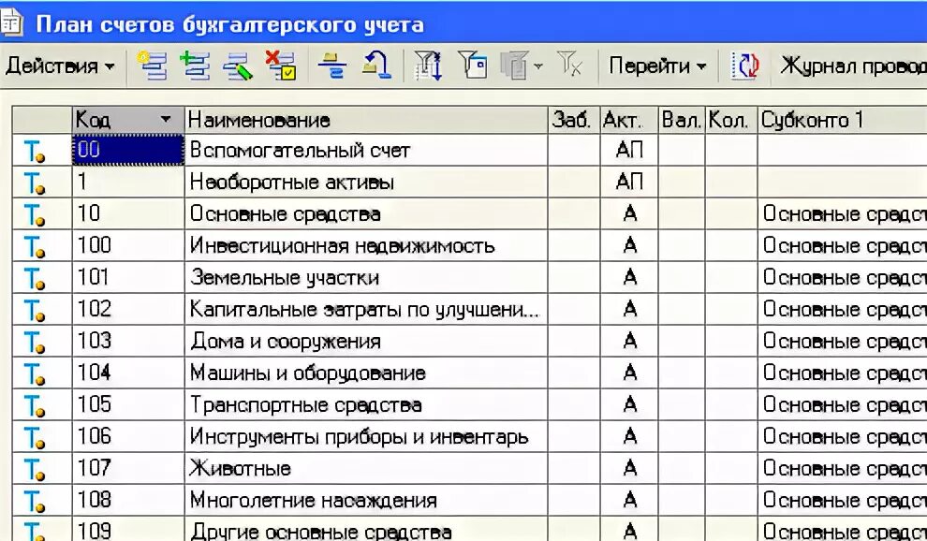Click Субконто 1 cell in Транспортные средства row
The height and width of the screenshot is (541, 927).
pos(843,405)
